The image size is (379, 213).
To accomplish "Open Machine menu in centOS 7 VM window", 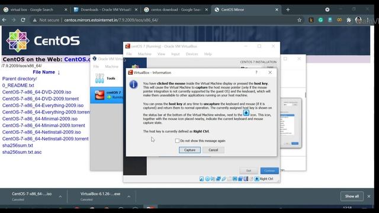I will point(144,54).
